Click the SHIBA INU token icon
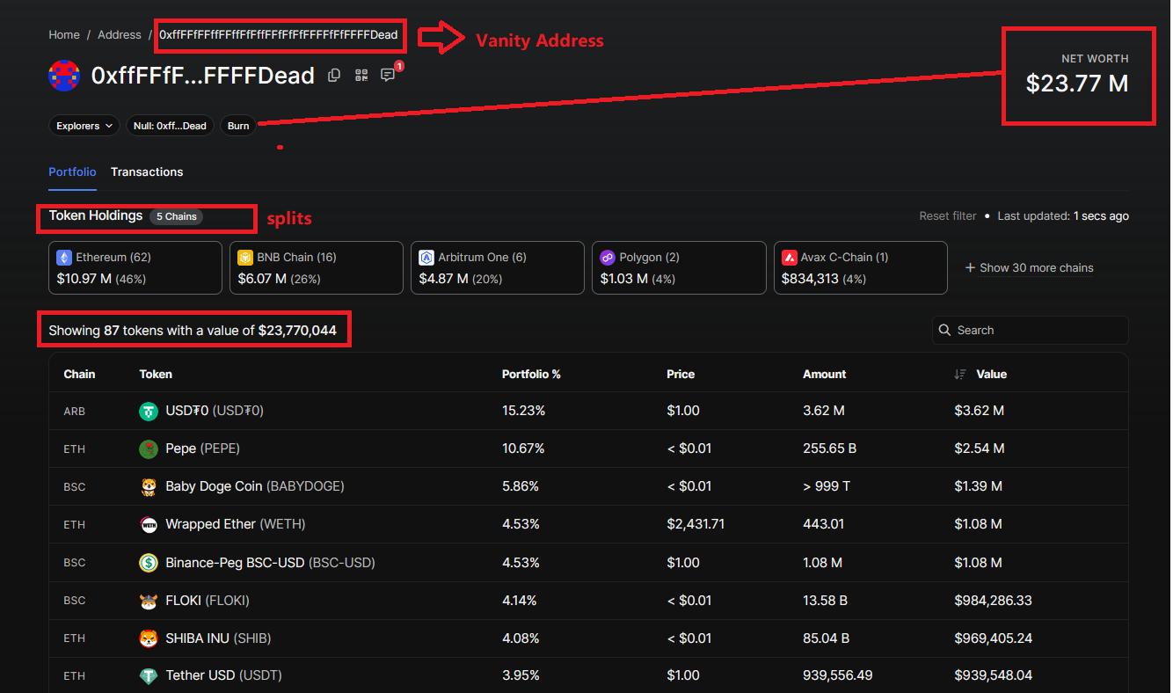This screenshot has width=1173, height=693. (x=149, y=638)
